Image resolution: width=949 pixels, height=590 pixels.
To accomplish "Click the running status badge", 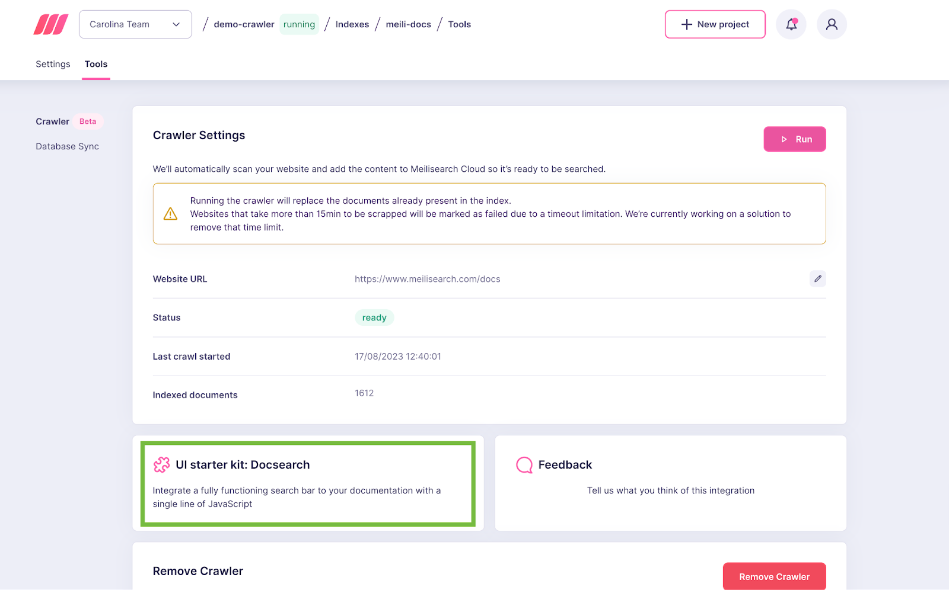I will pyautogui.click(x=299, y=24).
